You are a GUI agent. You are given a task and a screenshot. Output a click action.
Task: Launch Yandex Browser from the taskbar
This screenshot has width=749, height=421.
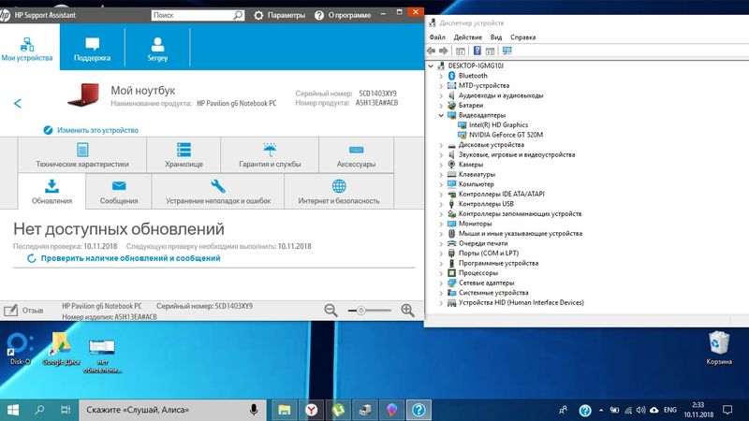(x=312, y=410)
